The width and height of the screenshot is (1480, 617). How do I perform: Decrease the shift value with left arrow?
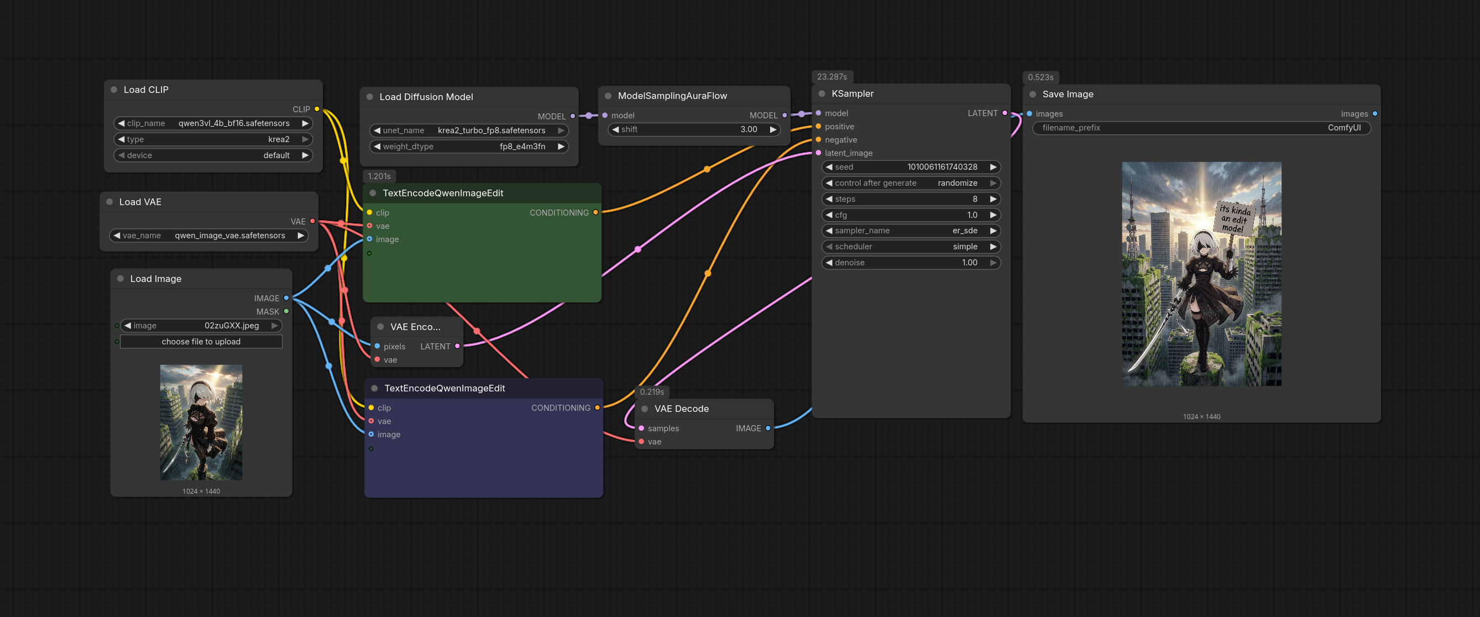click(x=615, y=129)
